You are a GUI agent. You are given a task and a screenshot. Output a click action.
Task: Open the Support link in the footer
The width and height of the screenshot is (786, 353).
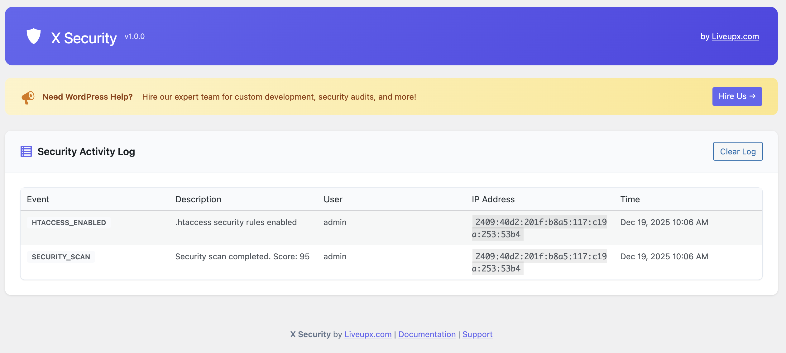pos(477,334)
